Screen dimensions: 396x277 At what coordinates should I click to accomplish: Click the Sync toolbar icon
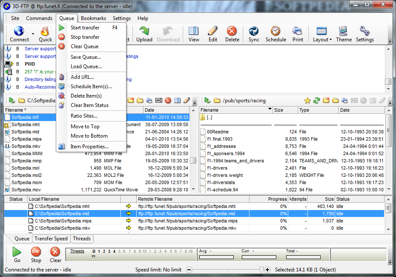pos(253,31)
